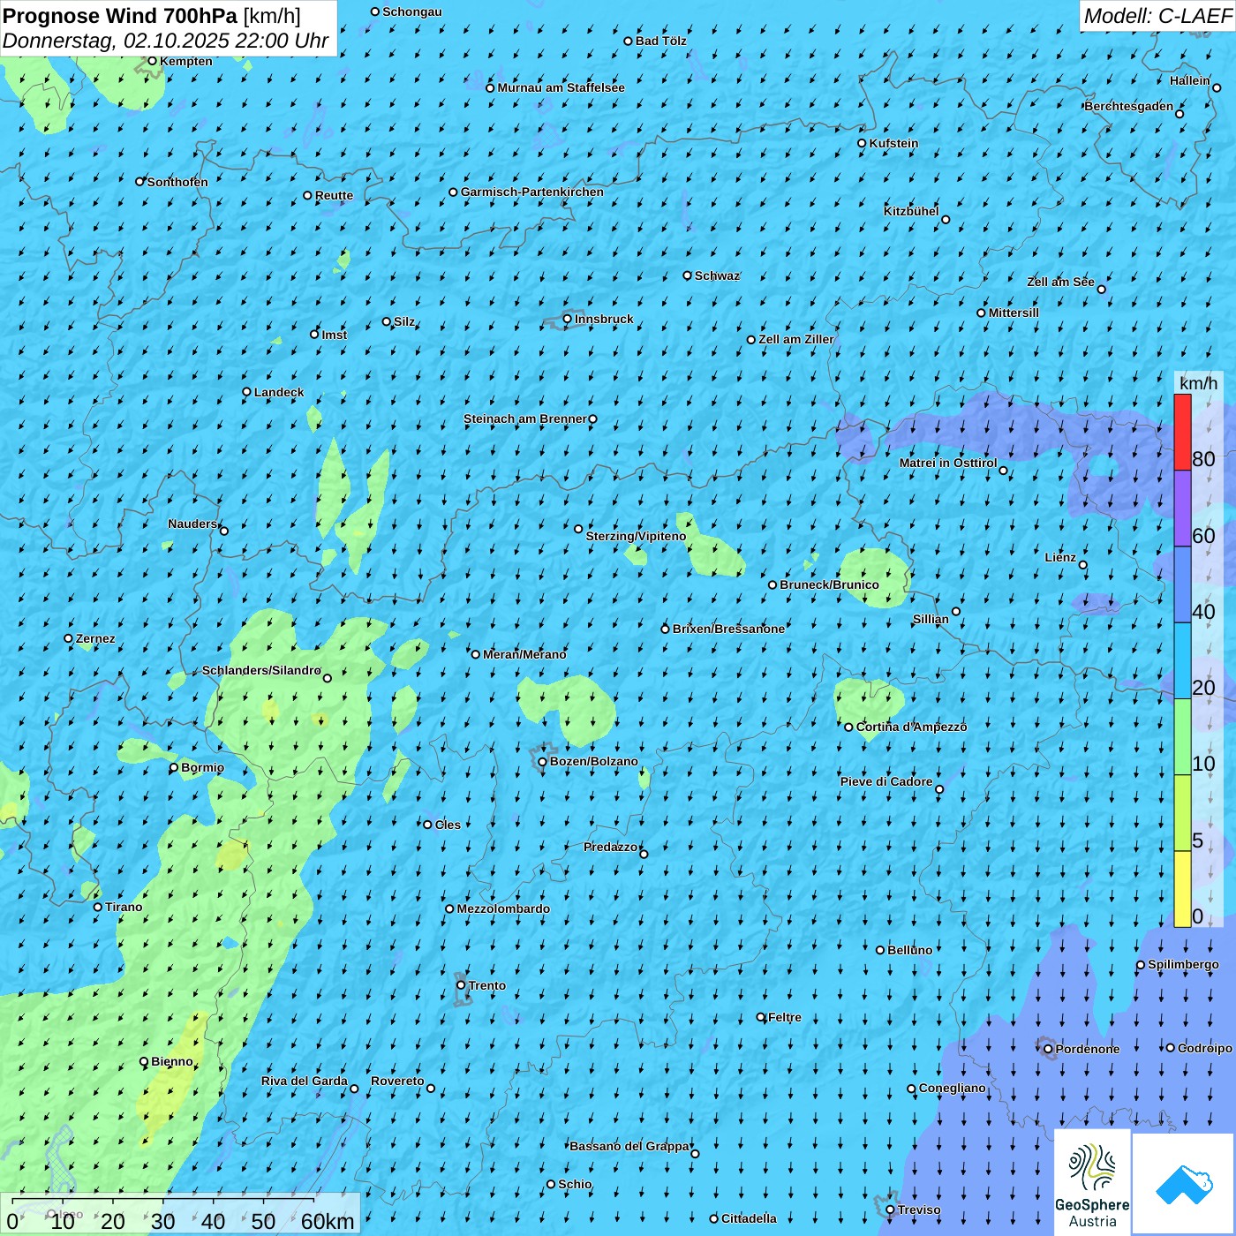
Task: Click the Garmisch-Partenkirchen label
Action: pos(532,192)
